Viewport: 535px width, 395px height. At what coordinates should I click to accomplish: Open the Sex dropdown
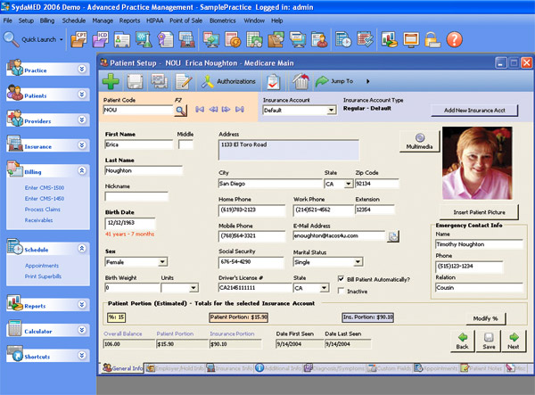(162, 262)
